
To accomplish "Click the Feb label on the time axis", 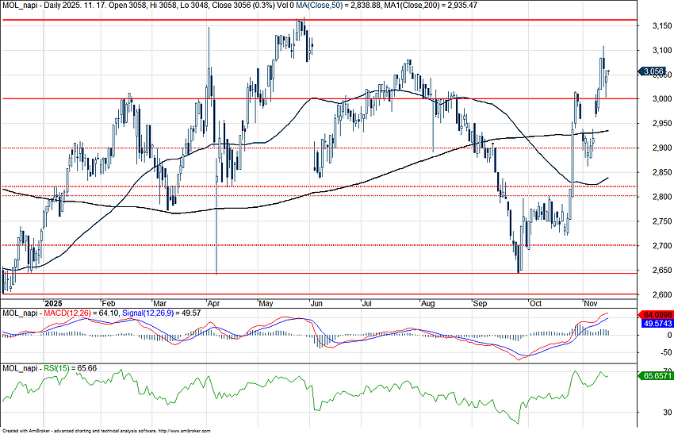I will 109,303.
